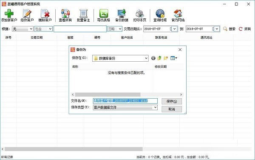Viewport: 255px width, 160px height.
Task: Expand the 根据 field dropdown
Action: [31, 29]
